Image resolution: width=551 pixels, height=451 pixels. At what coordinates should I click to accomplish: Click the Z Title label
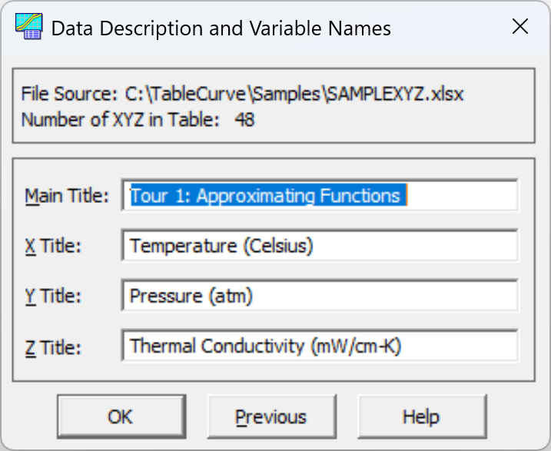pyautogui.click(x=53, y=348)
